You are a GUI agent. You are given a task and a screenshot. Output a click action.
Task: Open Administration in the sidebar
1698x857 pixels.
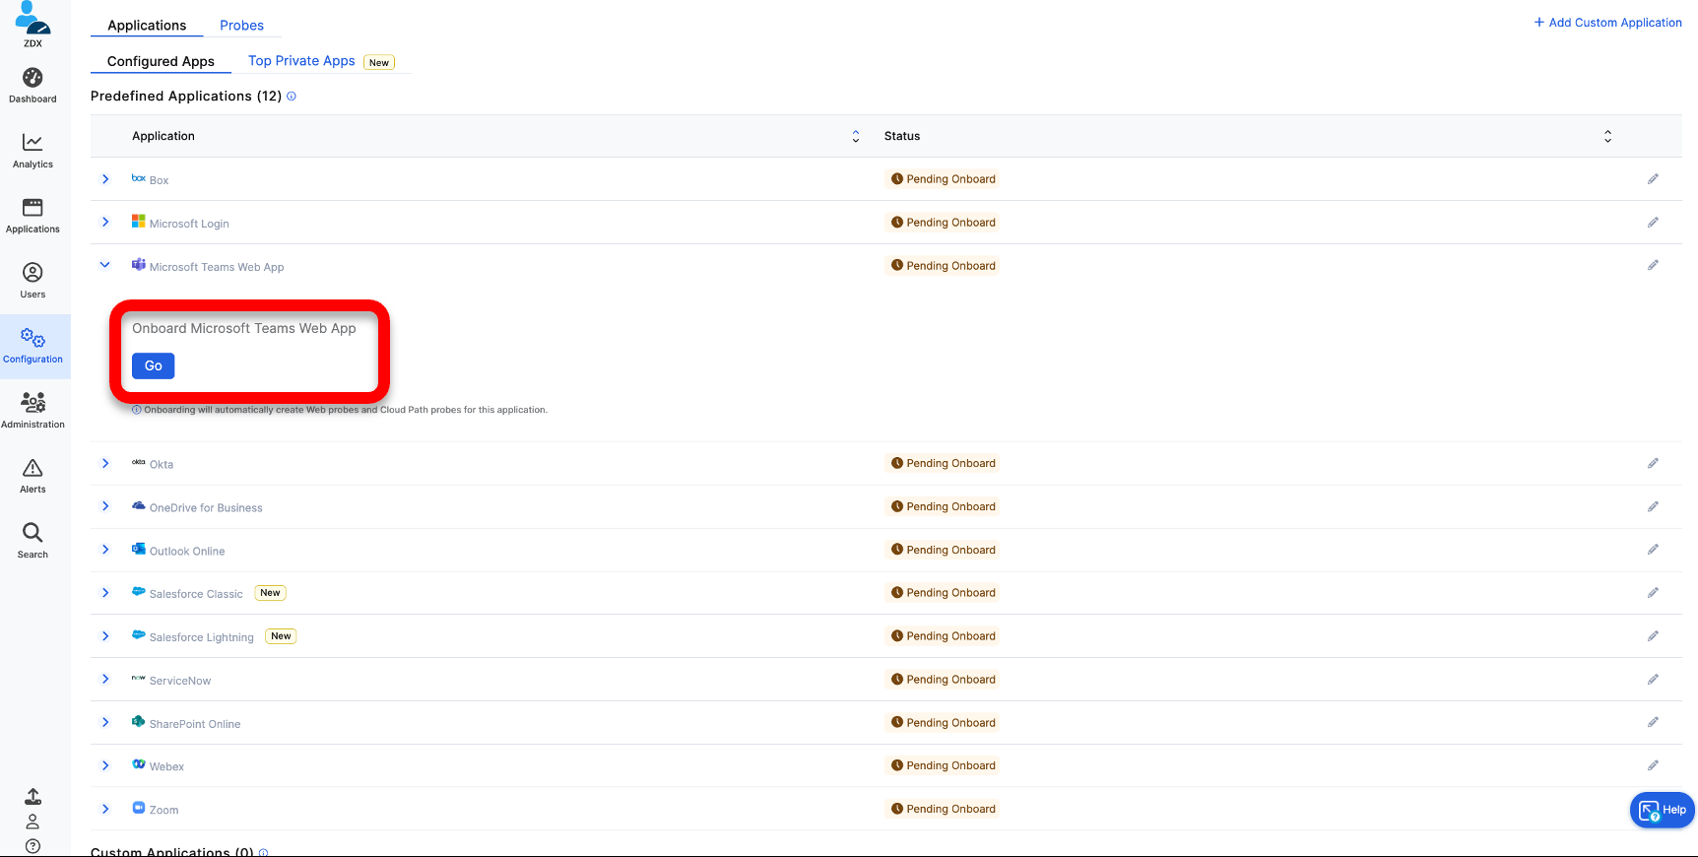coord(33,411)
